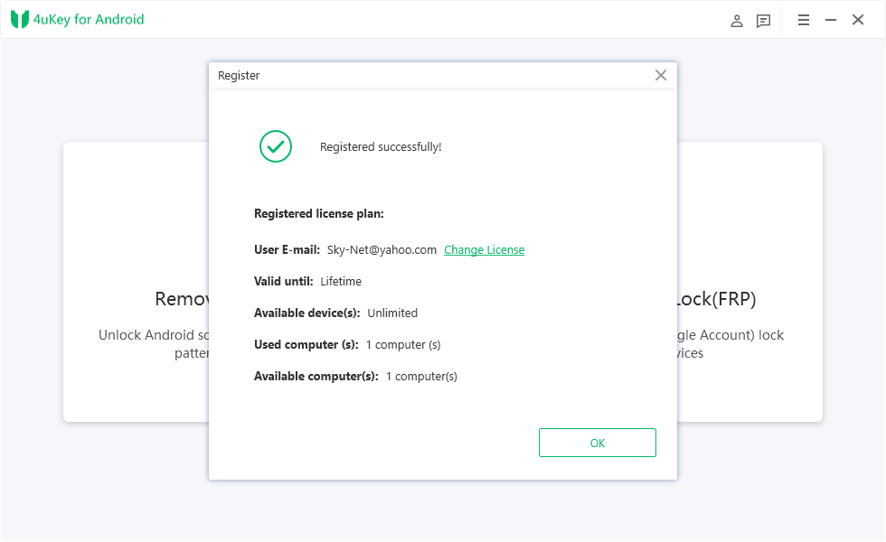Click the Registered license plan heading

(x=318, y=213)
